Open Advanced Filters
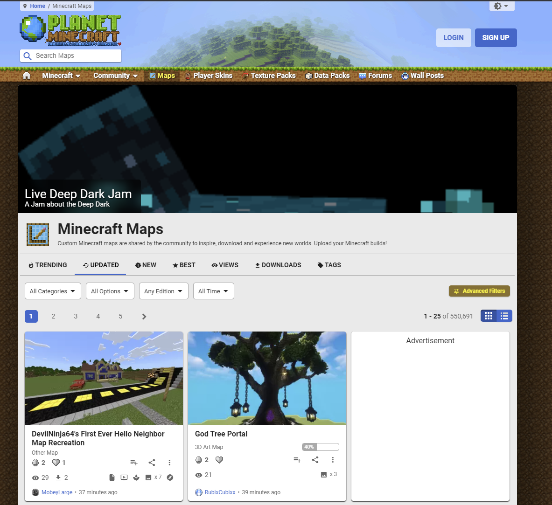 tap(479, 291)
